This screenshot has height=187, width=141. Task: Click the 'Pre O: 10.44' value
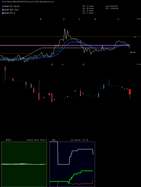[88, 6]
